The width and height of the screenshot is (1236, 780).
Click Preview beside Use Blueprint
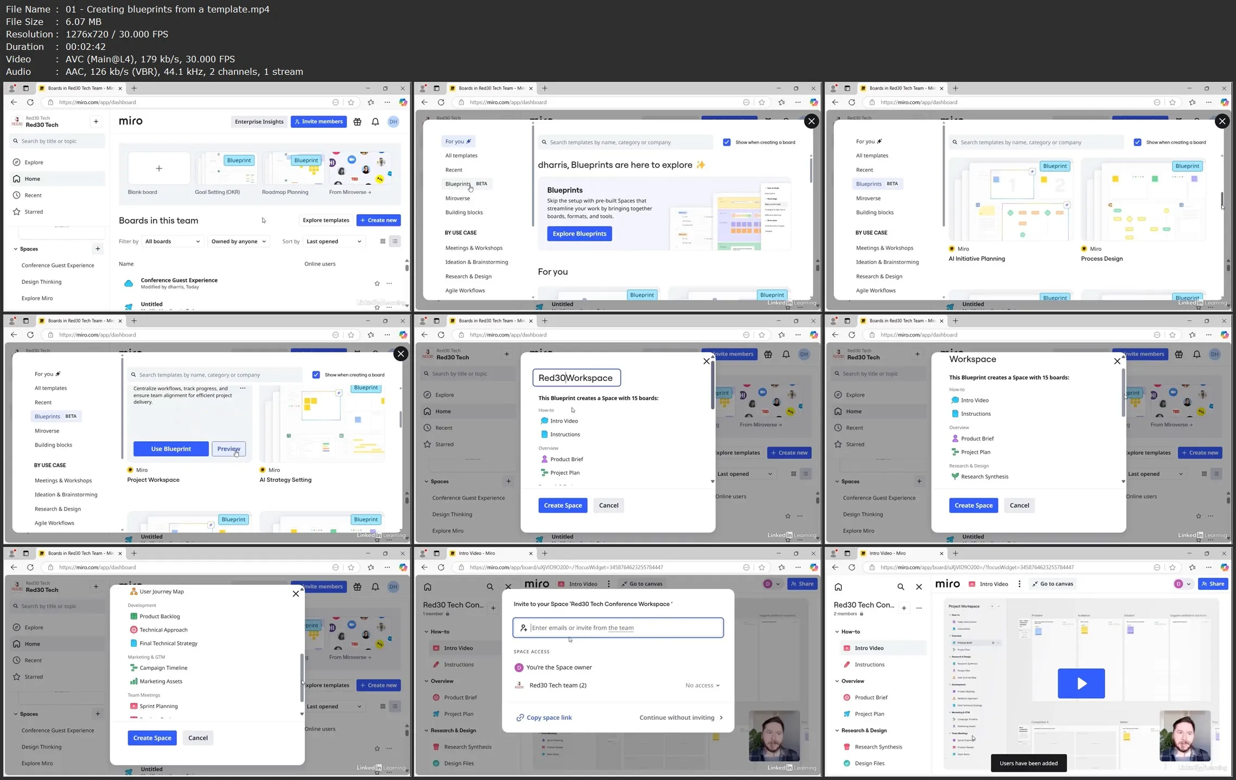228,449
